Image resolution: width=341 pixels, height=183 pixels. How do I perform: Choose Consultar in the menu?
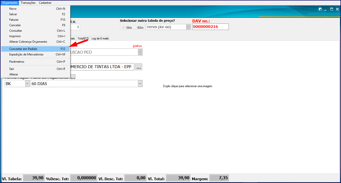pyautogui.click(x=35, y=31)
